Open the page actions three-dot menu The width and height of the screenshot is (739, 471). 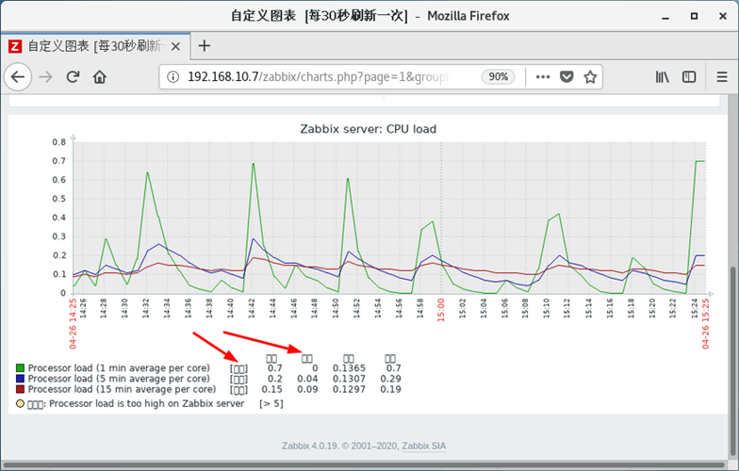pos(543,77)
